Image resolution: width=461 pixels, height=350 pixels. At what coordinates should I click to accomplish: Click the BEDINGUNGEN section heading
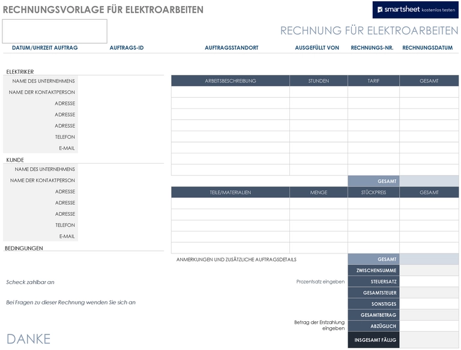tap(24, 248)
